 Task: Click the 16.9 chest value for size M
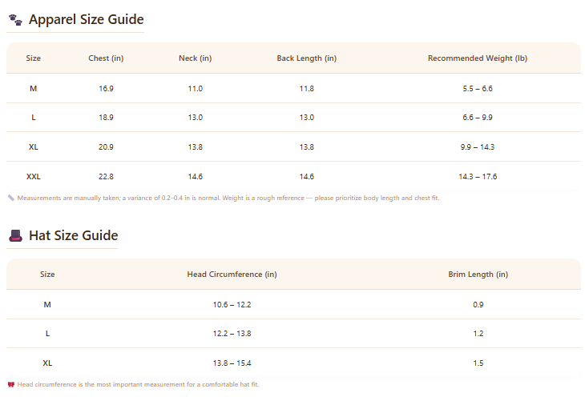point(106,89)
